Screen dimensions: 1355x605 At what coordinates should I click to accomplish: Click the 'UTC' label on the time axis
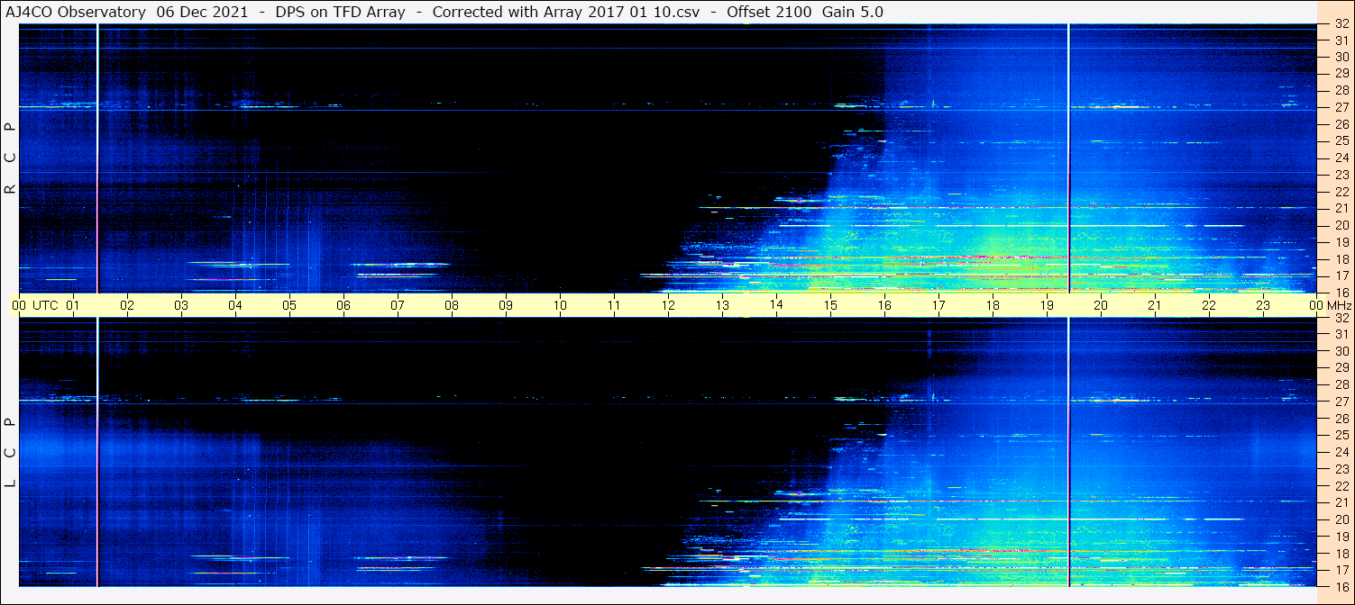tap(45, 306)
